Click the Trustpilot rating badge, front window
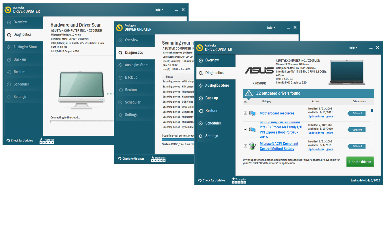 point(239,180)
